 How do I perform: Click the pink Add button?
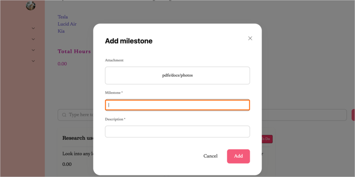tap(238, 156)
